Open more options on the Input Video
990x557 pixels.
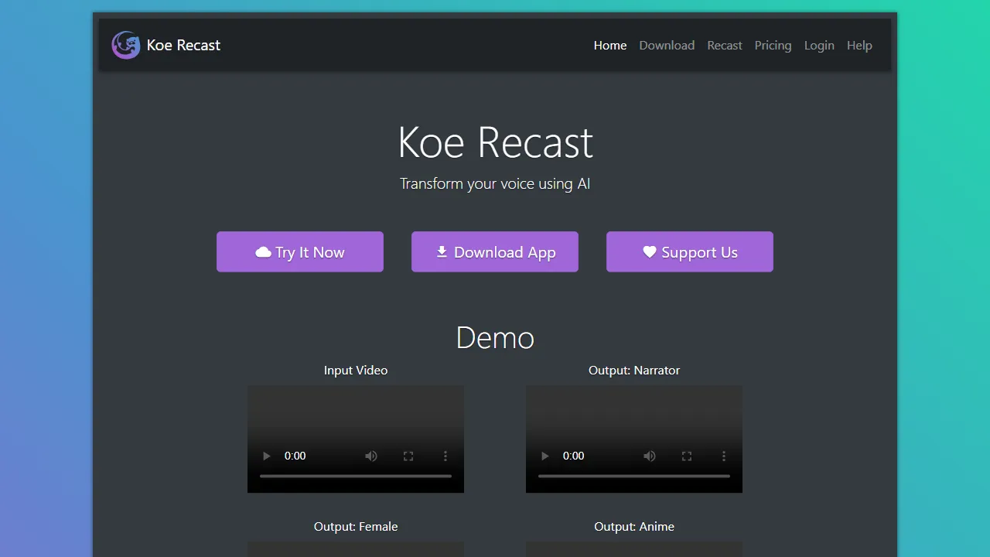pos(445,456)
